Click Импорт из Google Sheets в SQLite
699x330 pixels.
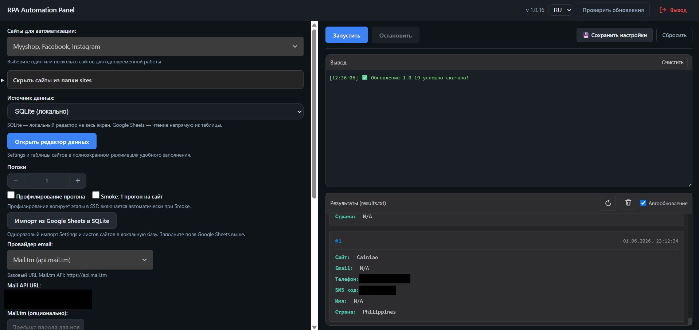(x=62, y=221)
